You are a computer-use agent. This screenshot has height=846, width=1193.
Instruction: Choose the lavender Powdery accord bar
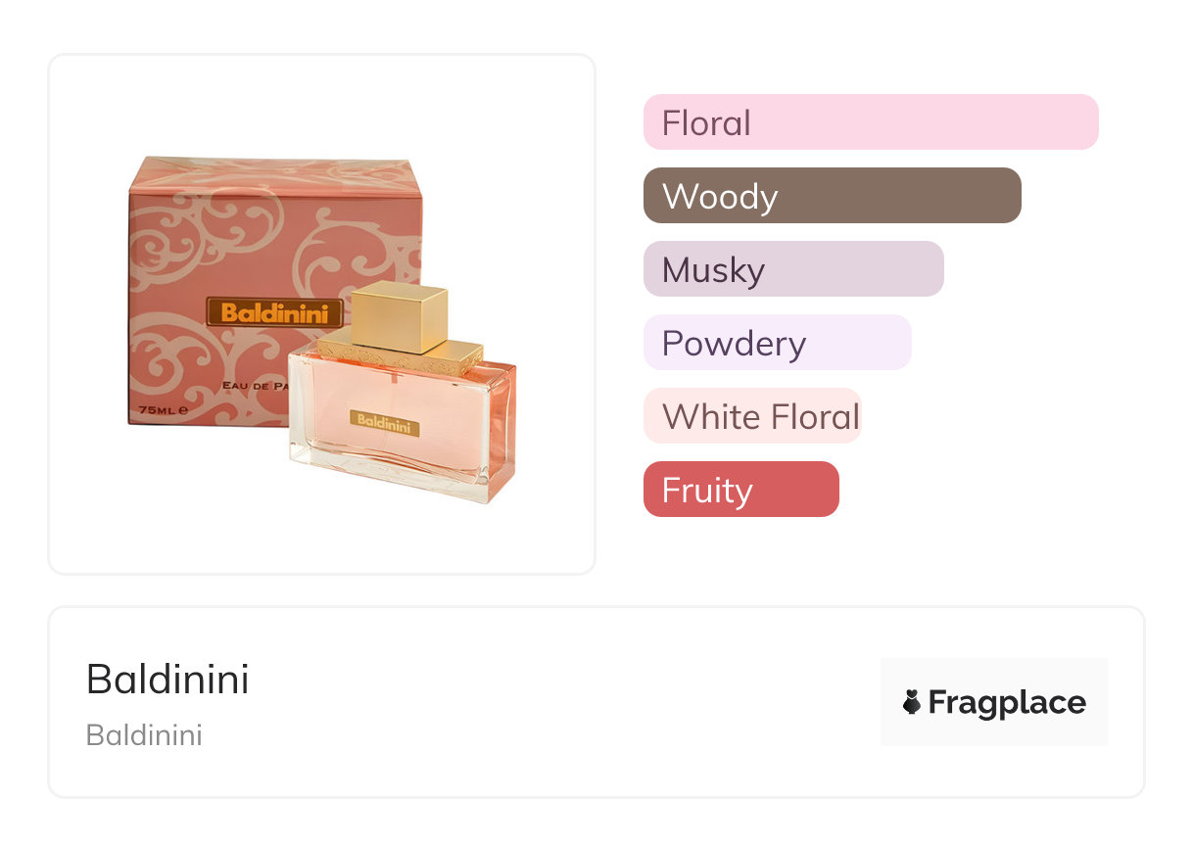[x=777, y=343]
